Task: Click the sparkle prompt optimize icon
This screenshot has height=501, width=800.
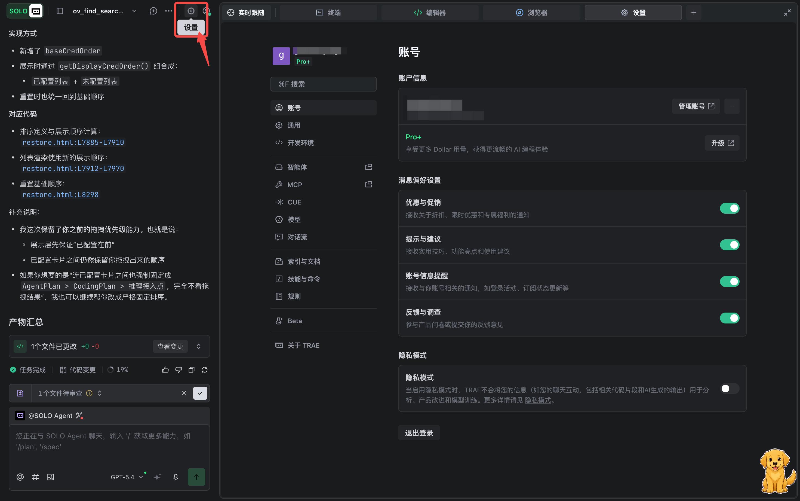Action: coord(158,477)
